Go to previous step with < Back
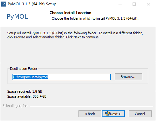Image resolution: width=156 pixels, height=121 pixels. tap(90, 114)
